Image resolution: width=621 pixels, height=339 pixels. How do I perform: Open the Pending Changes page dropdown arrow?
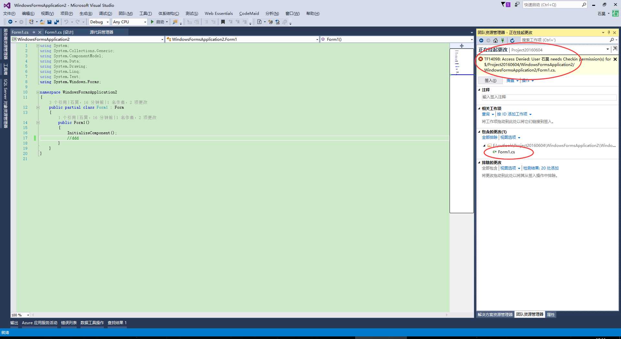pyautogui.click(x=607, y=49)
